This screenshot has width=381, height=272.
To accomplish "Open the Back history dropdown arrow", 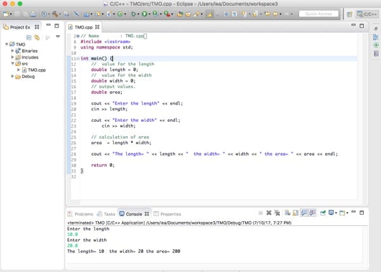I will click(x=281, y=14).
